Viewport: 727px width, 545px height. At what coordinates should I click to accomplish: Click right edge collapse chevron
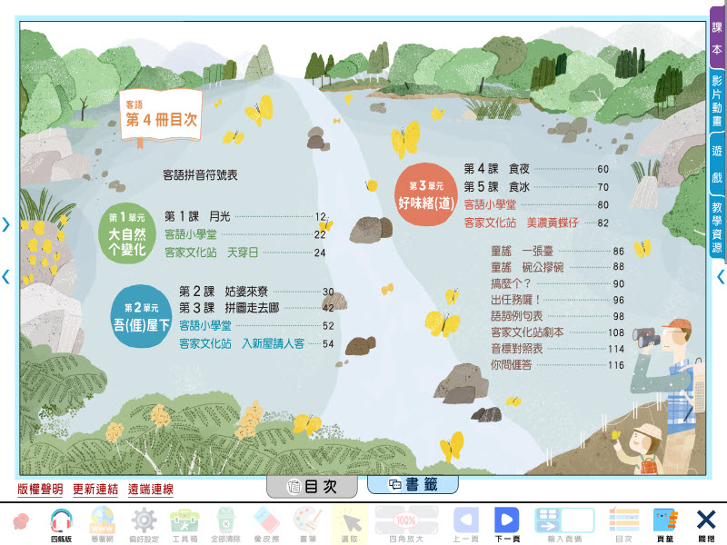721,277
